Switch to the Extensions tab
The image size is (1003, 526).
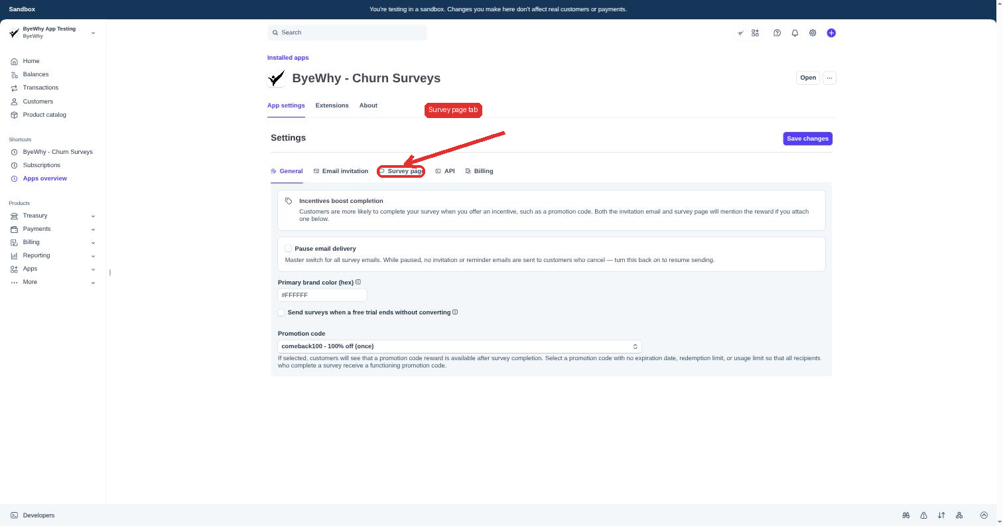tap(332, 105)
